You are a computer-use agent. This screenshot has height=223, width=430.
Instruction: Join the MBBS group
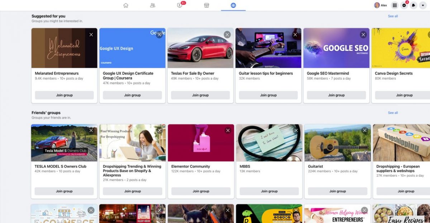coord(269,191)
